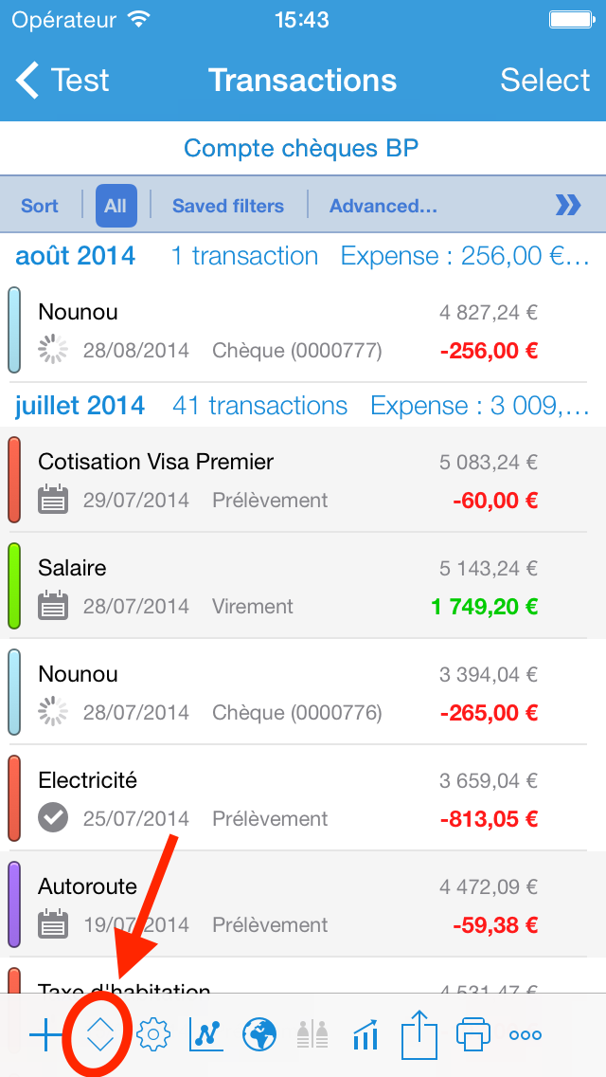Open the globe currencies icon
This screenshot has height=1077, width=606.
[x=258, y=1033]
